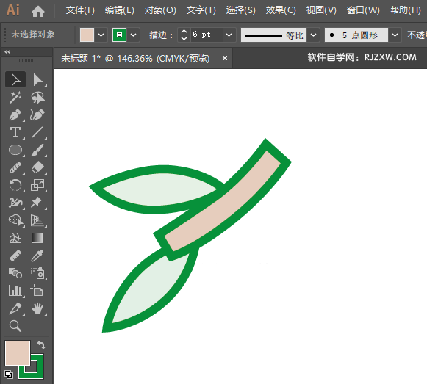The width and height of the screenshot is (427, 384).
Task: Open the 文件(F) menu
Action: 80,10
